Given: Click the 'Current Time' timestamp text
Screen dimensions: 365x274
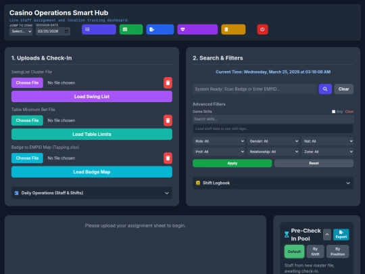Looking at the screenshot, I should click(x=273, y=72).
